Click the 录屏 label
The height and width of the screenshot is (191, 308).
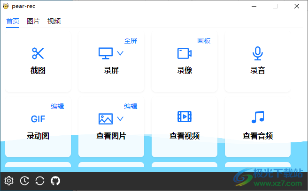point(111,70)
